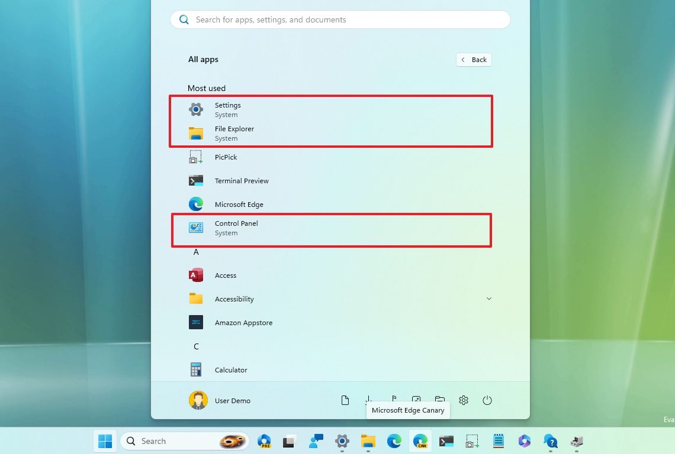
Task: Expand the Accessibility folder chevron
Action: tap(489, 299)
